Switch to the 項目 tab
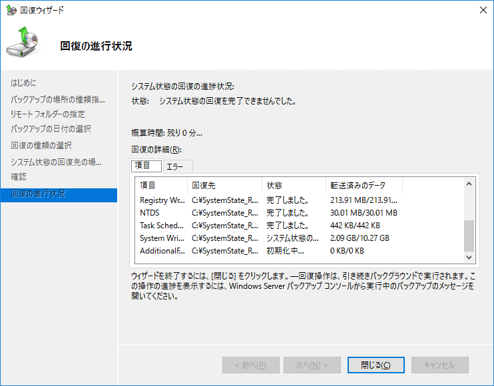494x386 pixels. click(x=146, y=166)
